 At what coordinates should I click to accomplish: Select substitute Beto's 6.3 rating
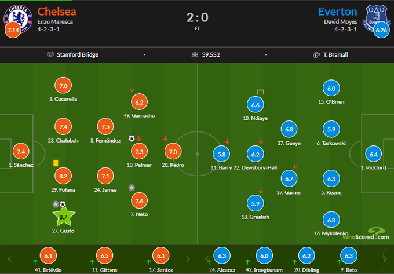[348, 255]
